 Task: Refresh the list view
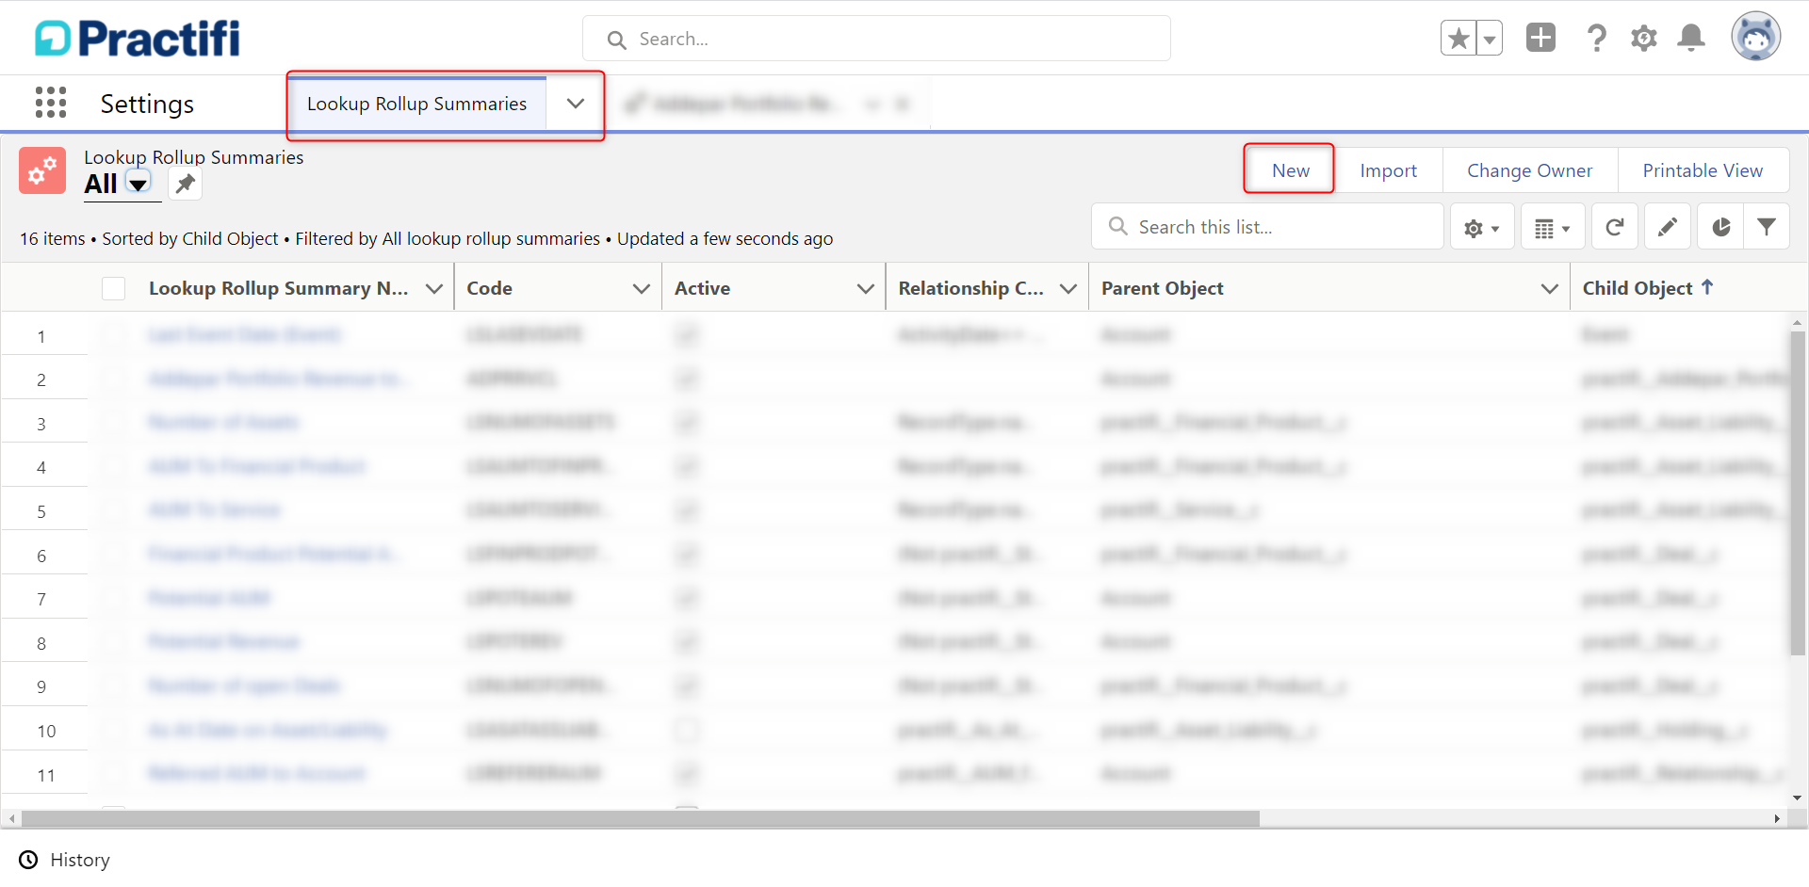(1614, 227)
